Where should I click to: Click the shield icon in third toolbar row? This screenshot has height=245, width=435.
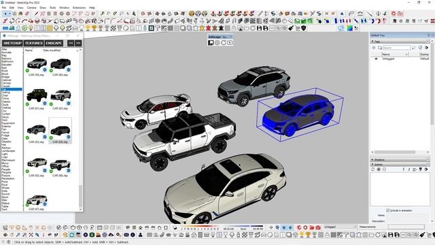coord(304,28)
